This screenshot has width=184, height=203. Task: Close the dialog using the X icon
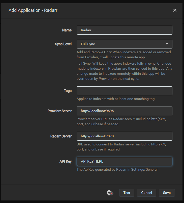(x=175, y=10)
